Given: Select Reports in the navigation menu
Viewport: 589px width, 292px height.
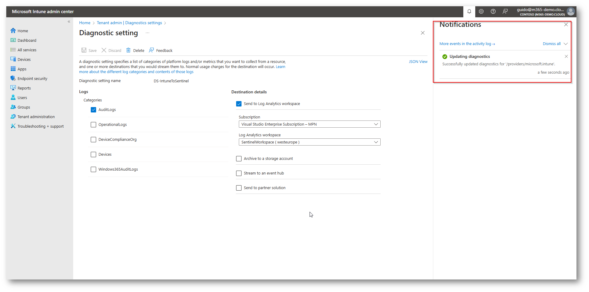Looking at the screenshot, I should pos(24,88).
